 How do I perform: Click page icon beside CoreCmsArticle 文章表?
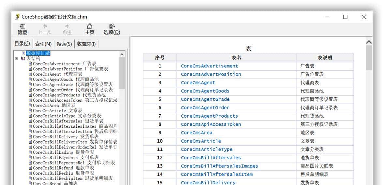point(30,111)
